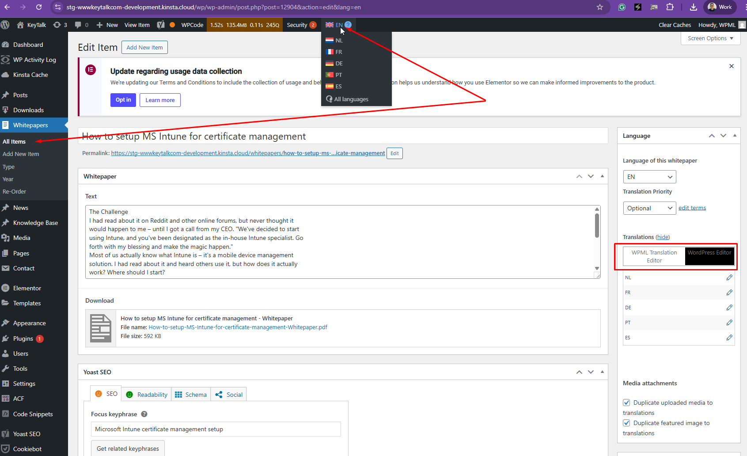
Task: Toggle Duplicate uploaded media to translations
Action: click(626, 403)
